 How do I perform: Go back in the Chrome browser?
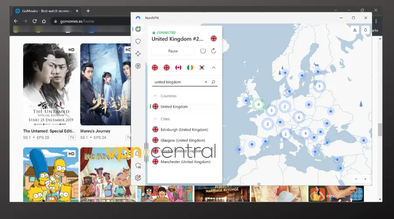pos(16,21)
